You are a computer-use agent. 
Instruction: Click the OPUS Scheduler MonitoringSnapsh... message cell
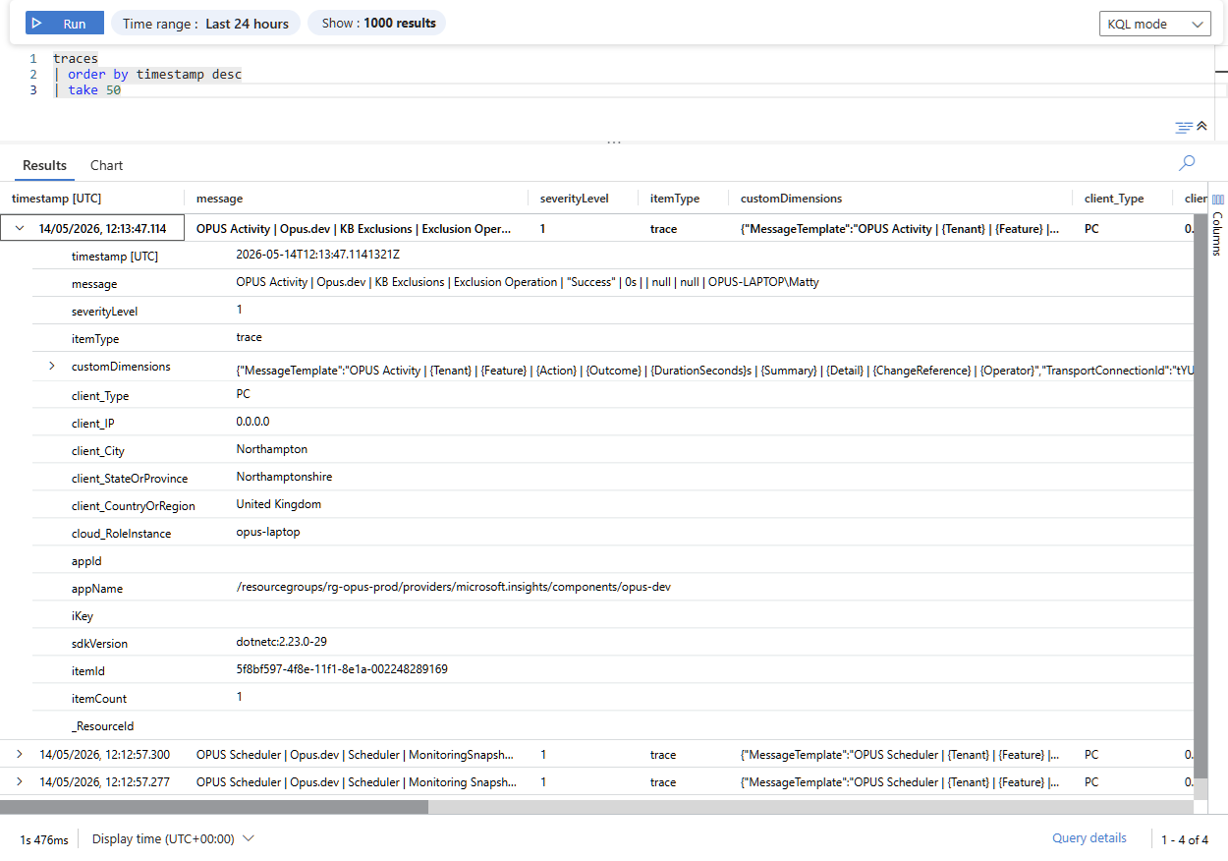(355, 754)
